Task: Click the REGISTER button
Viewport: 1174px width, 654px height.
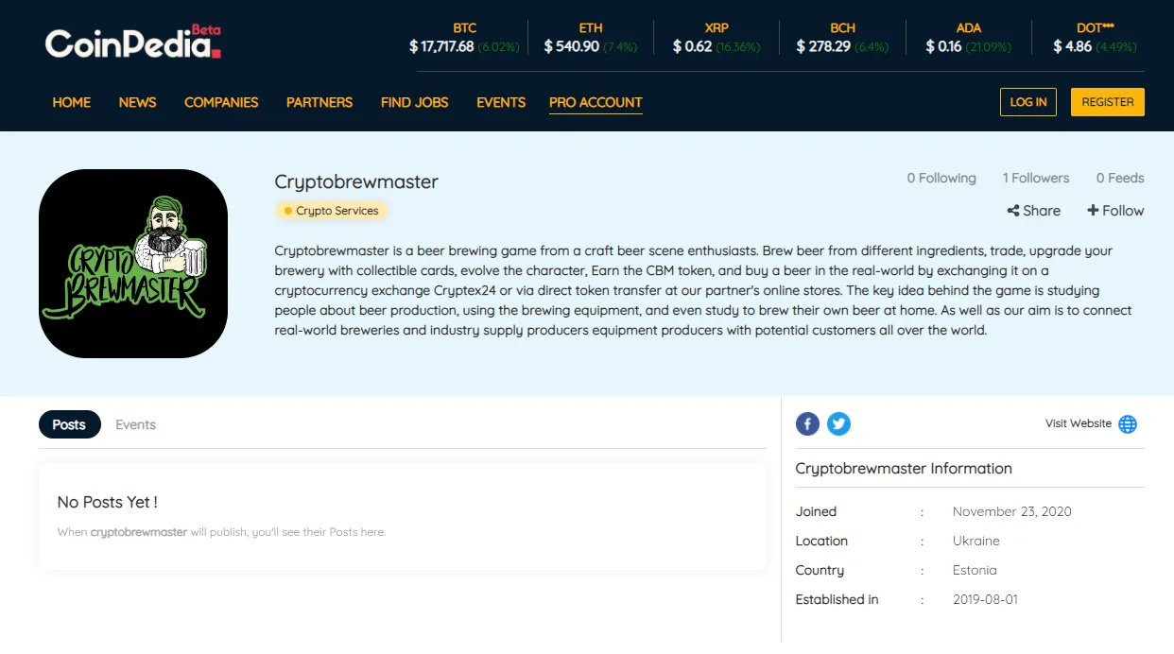Action: 1108,102
